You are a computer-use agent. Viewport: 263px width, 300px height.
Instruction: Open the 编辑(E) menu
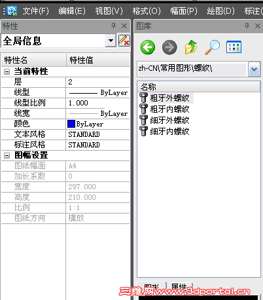[72, 10]
